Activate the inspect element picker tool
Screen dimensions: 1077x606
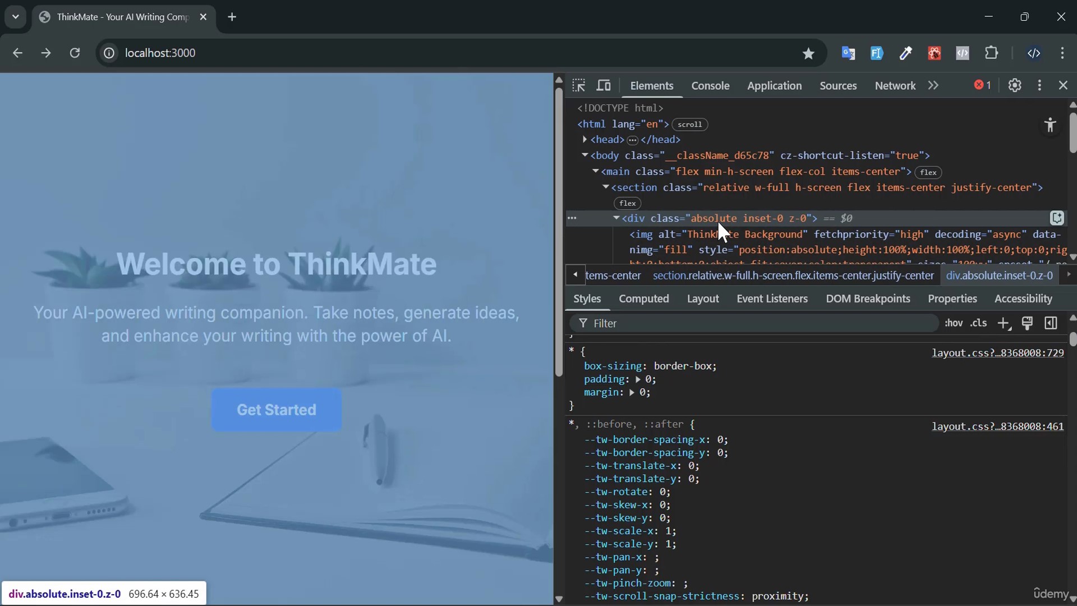pos(579,85)
